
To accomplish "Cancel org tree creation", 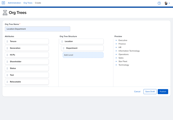I will click(x=137, y=92).
